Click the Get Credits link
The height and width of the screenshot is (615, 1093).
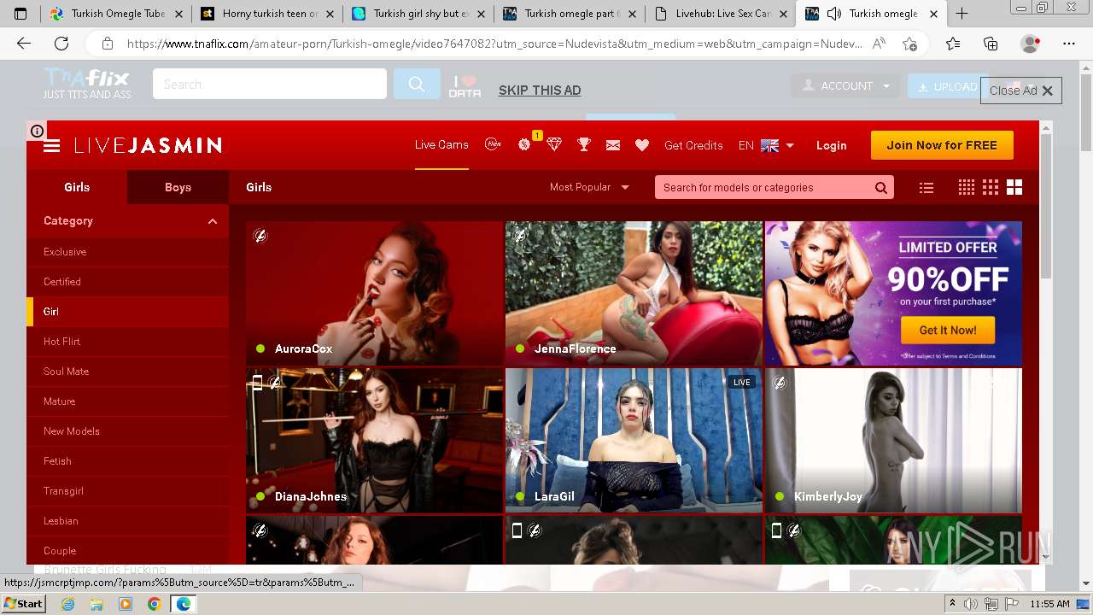click(693, 145)
